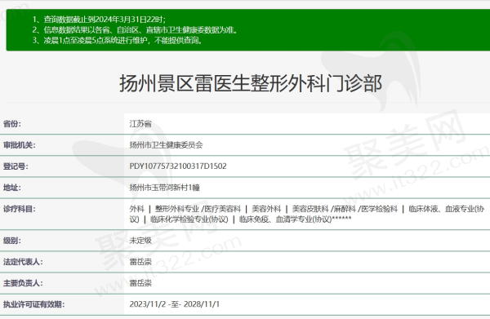Select the value 扬州市卫生健康委员会
This screenshot has width=490, height=319.
167,145
